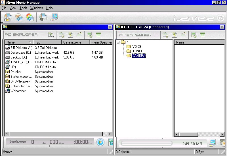Click the first main toolbar transfer icon
Screen dimensions: 227x156
coord(8,17)
